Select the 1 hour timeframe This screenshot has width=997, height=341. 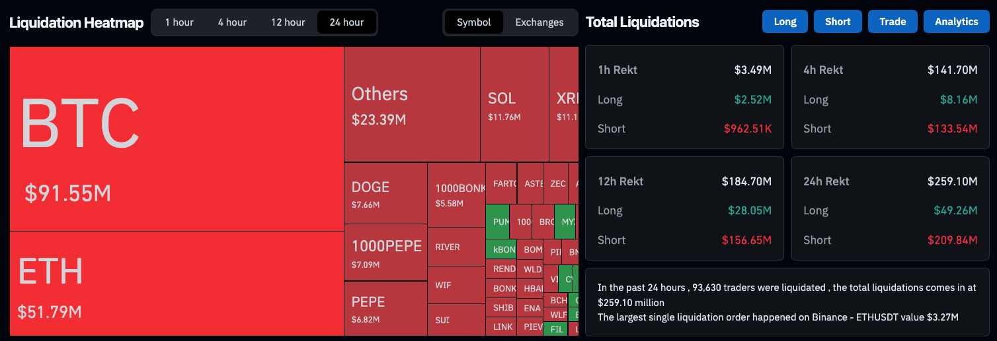click(179, 22)
